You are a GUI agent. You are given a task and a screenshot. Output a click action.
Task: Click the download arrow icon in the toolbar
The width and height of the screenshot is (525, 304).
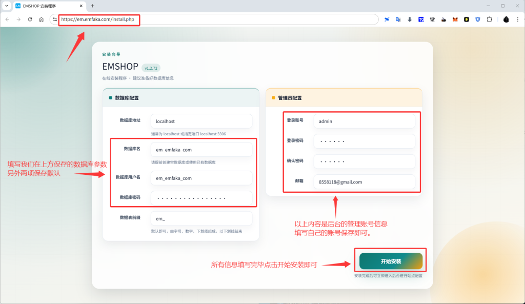(410, 19)
